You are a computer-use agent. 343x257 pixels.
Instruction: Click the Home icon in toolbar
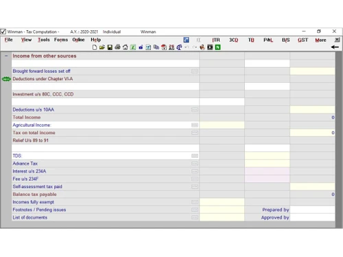(x=126, y=47)
